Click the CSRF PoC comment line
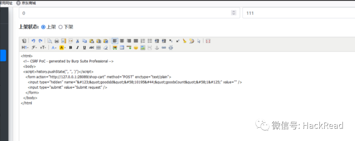The height and width of the screenshot is (141, 355). coord(68,61)
